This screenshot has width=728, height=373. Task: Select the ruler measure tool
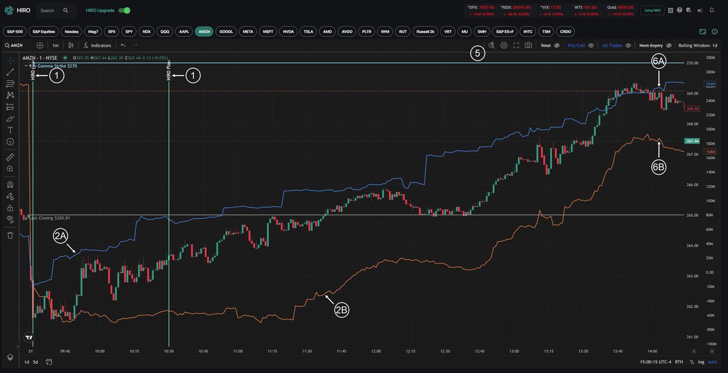(10, 156)
